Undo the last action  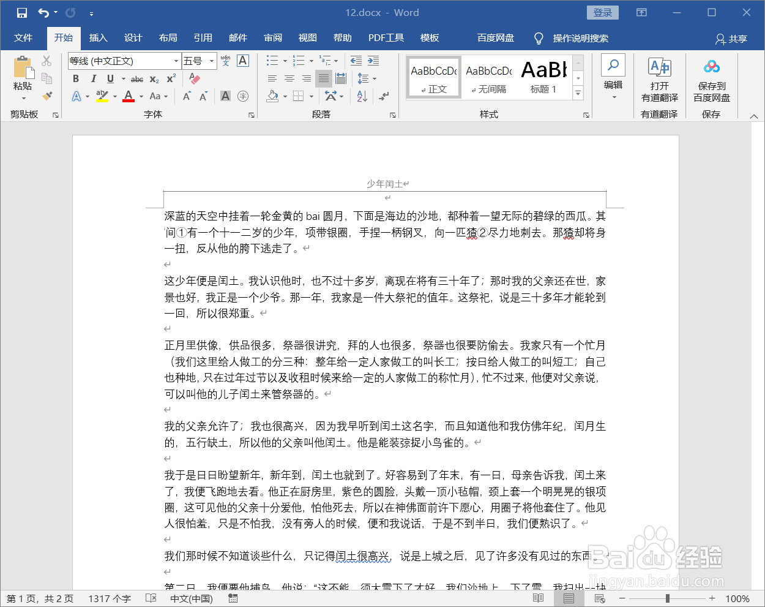(43, 13)
